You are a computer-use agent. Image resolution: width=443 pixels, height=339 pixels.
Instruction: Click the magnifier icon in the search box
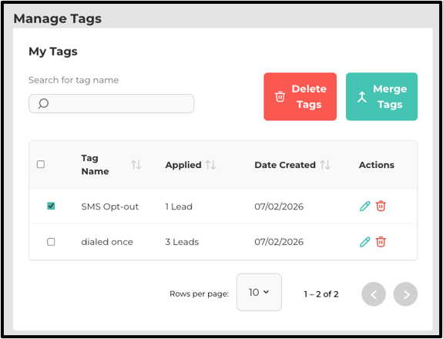43,104
